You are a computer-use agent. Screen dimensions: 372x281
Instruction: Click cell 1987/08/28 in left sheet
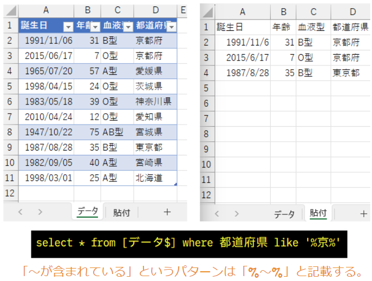coord(46,147)
